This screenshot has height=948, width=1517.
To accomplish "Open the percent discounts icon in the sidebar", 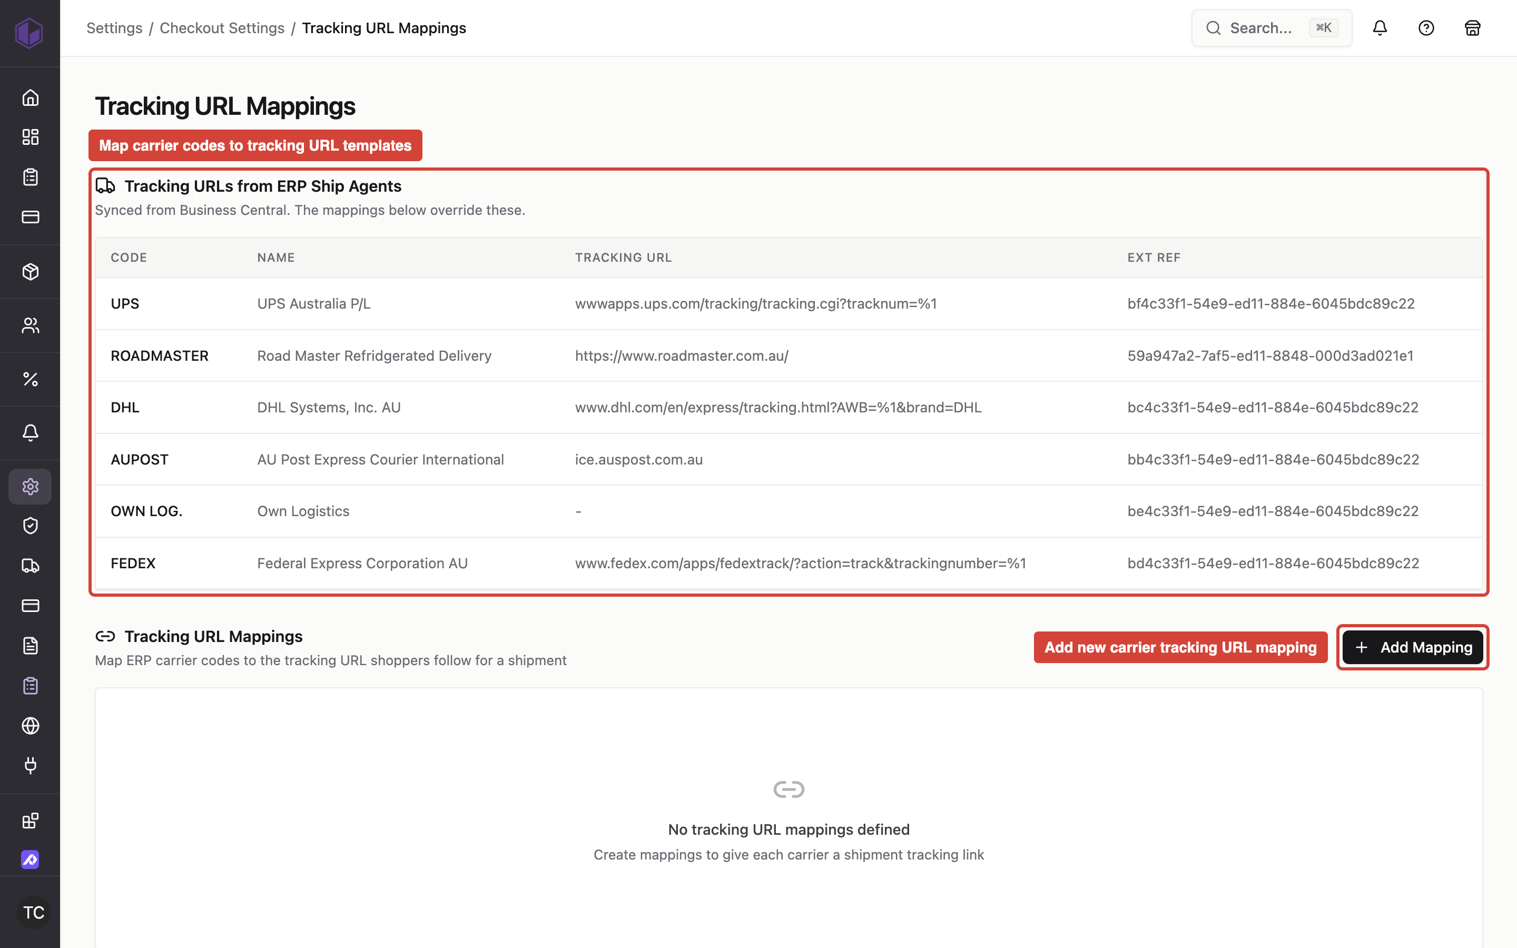I will click(30, 379).
